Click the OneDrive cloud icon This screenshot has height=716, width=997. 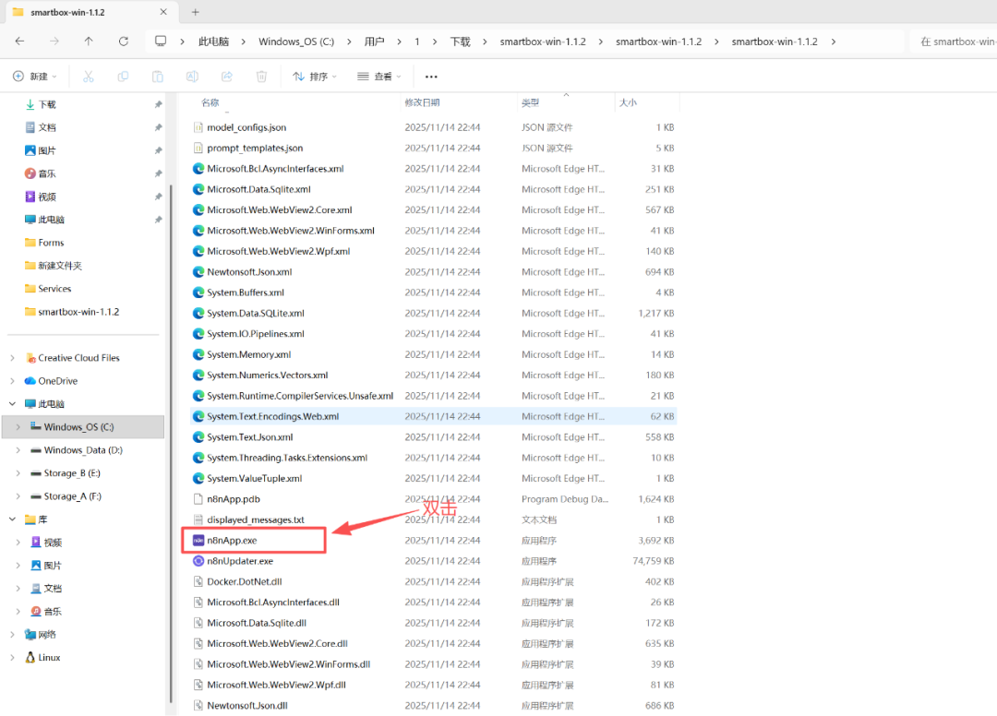point(30,380)
